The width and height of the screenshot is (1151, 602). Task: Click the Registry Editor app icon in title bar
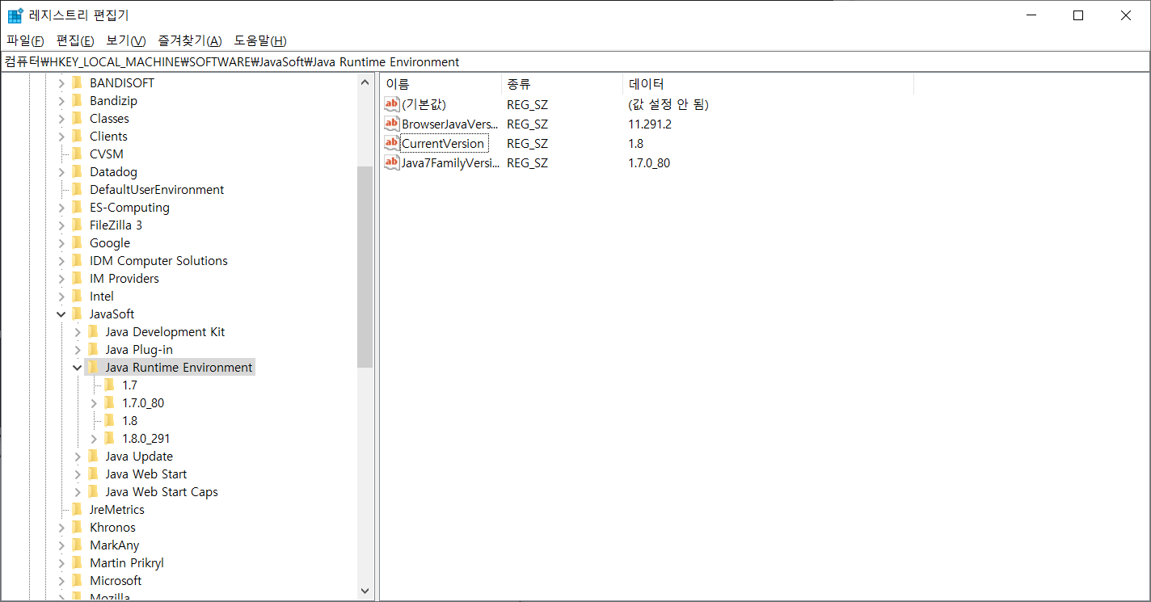point(15,15)
